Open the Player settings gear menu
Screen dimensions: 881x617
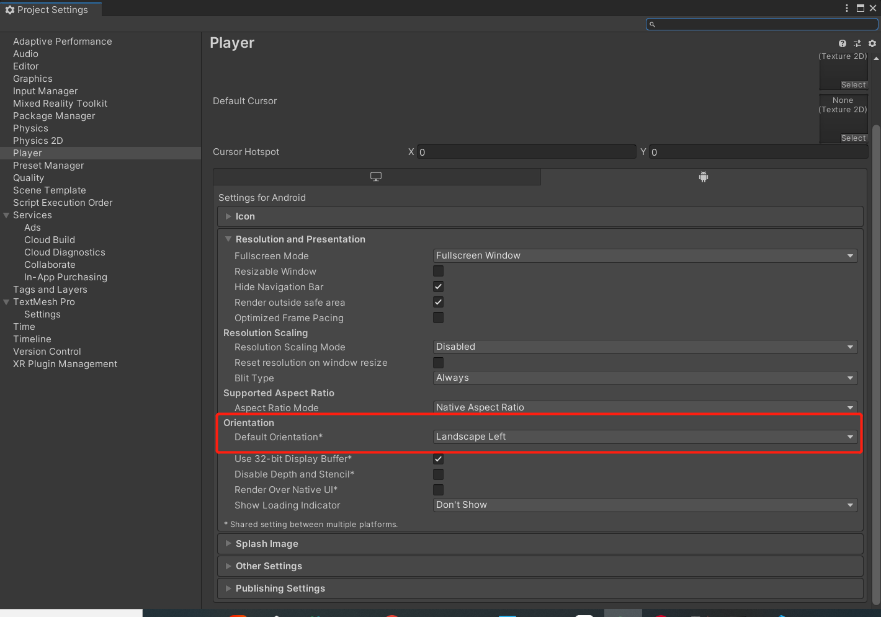[x=872, y=43]
